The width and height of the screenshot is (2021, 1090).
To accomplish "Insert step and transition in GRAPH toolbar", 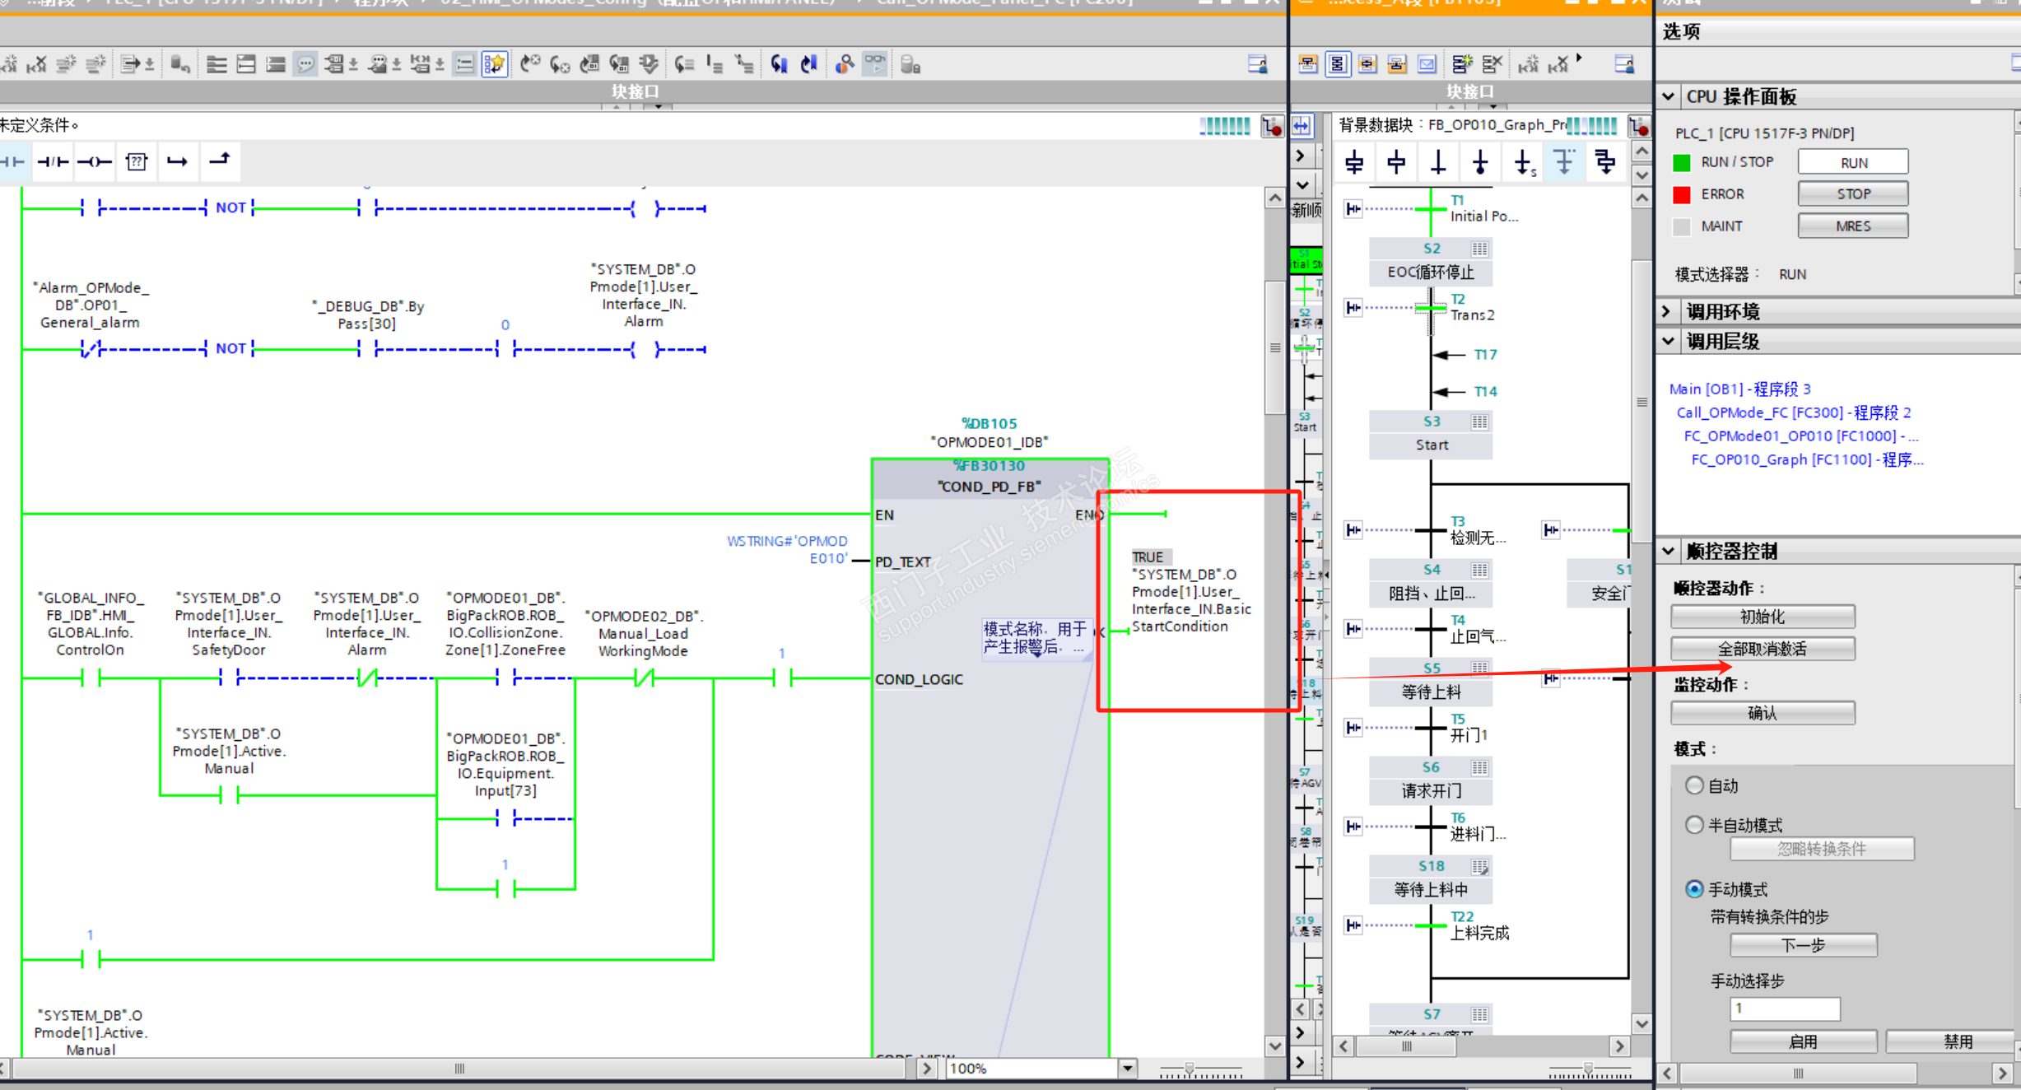I will click(x=1354, y=162).
